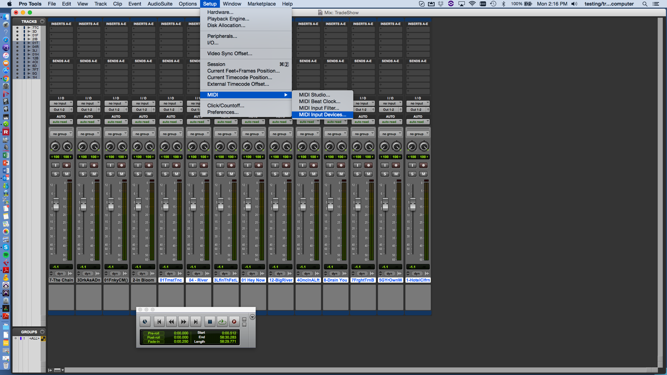The height and width of the screenshot is (375, 667).
Task: Click the Record button in the Transport window
Action: point(234,322)
